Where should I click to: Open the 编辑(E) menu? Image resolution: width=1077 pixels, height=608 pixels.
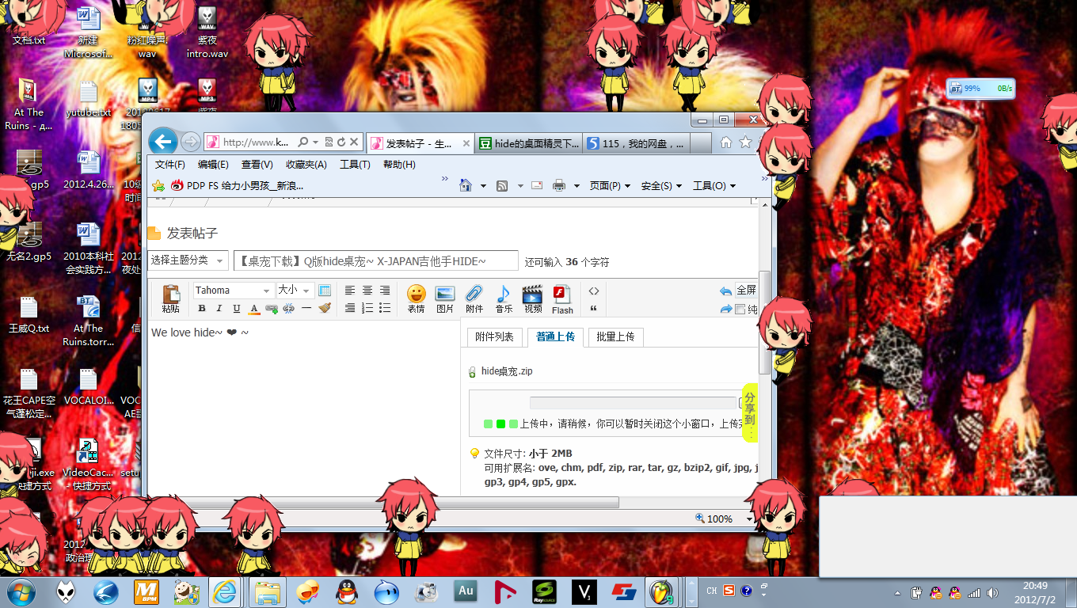tap(213, 165)
